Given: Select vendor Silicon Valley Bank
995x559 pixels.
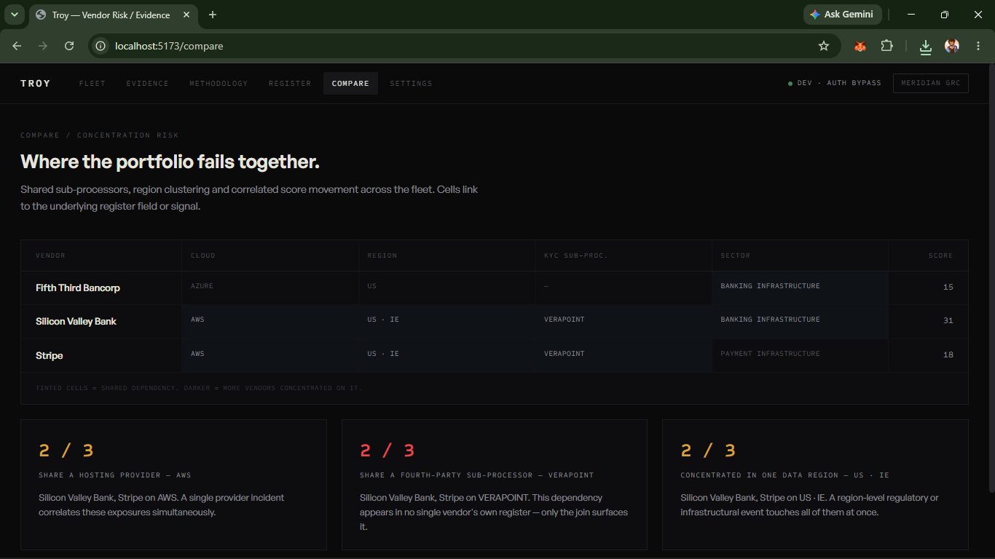Looking at the screenshot, I should (76, 321).
